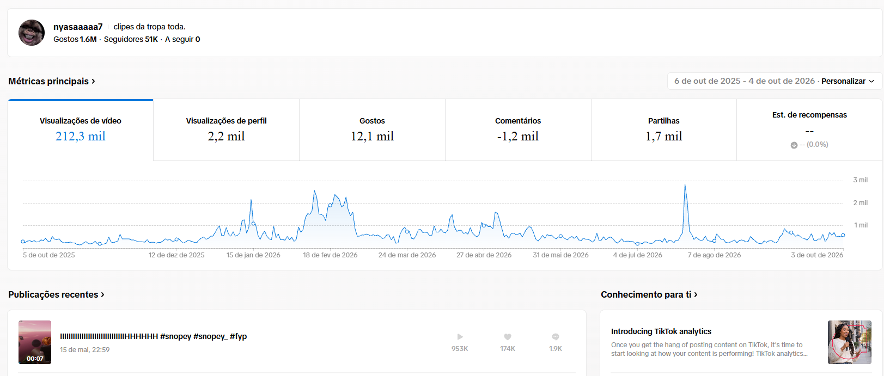Open the 00:07 video thumbnail

[x=35, y=342]
